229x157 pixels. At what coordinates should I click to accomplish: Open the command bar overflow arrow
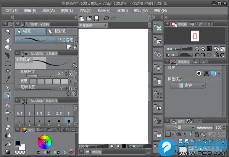click(x=150, y=18)
